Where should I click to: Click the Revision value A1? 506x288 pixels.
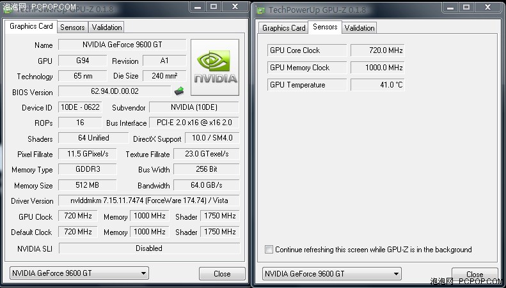(164, 61)
